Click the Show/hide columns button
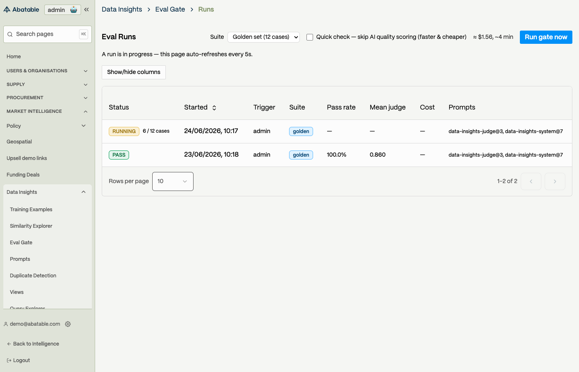The image size is (579, 372). (134, 72)
